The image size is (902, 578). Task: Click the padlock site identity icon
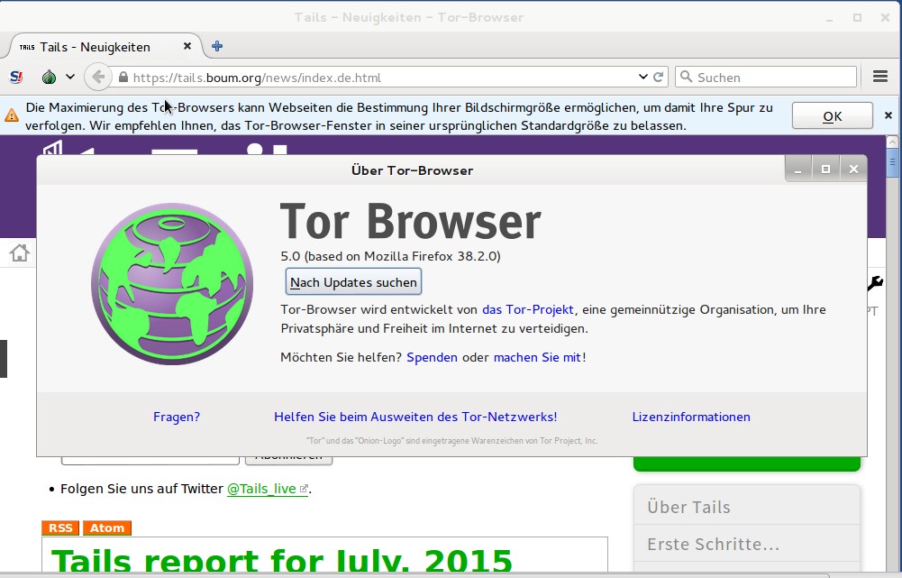pyautogui.click(x=123, y=78)
